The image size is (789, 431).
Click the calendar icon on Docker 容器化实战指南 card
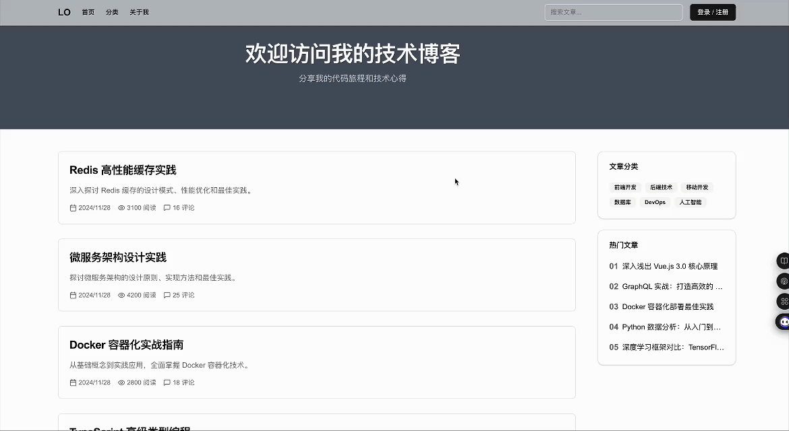tap(73, 383)
